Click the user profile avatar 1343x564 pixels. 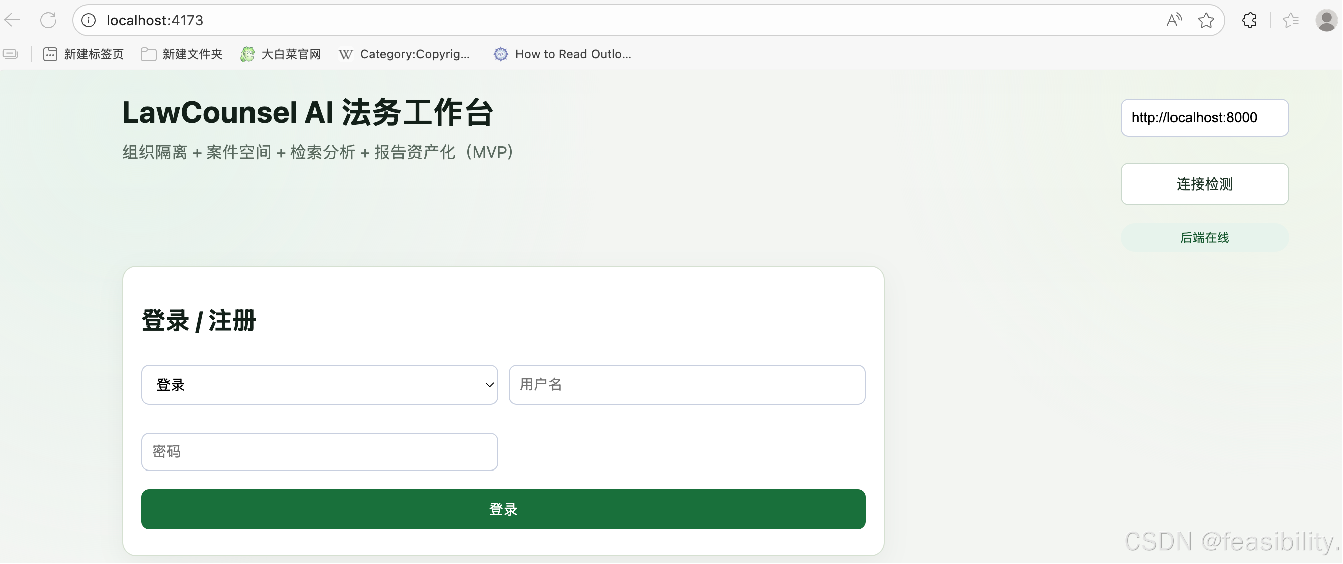point(1326,20)
